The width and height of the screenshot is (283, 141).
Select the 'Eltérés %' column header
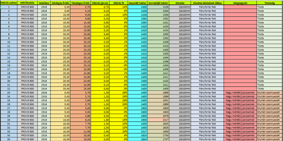click(x=118, y=2)
